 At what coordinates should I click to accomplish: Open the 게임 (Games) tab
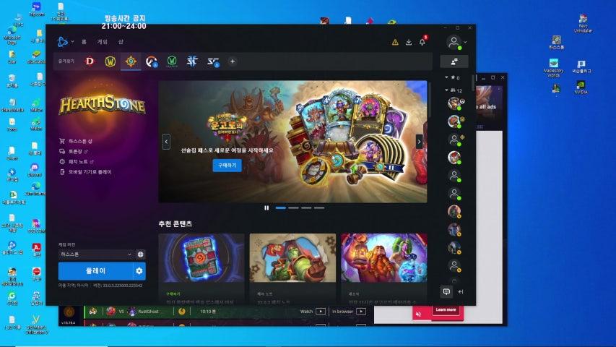coord(102,42)
